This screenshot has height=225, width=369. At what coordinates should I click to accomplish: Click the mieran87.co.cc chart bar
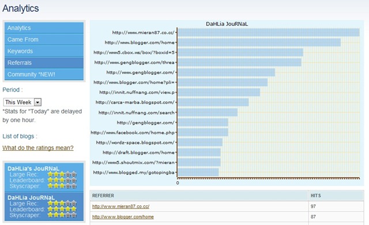pyautogui.click(x=269, y=32)
